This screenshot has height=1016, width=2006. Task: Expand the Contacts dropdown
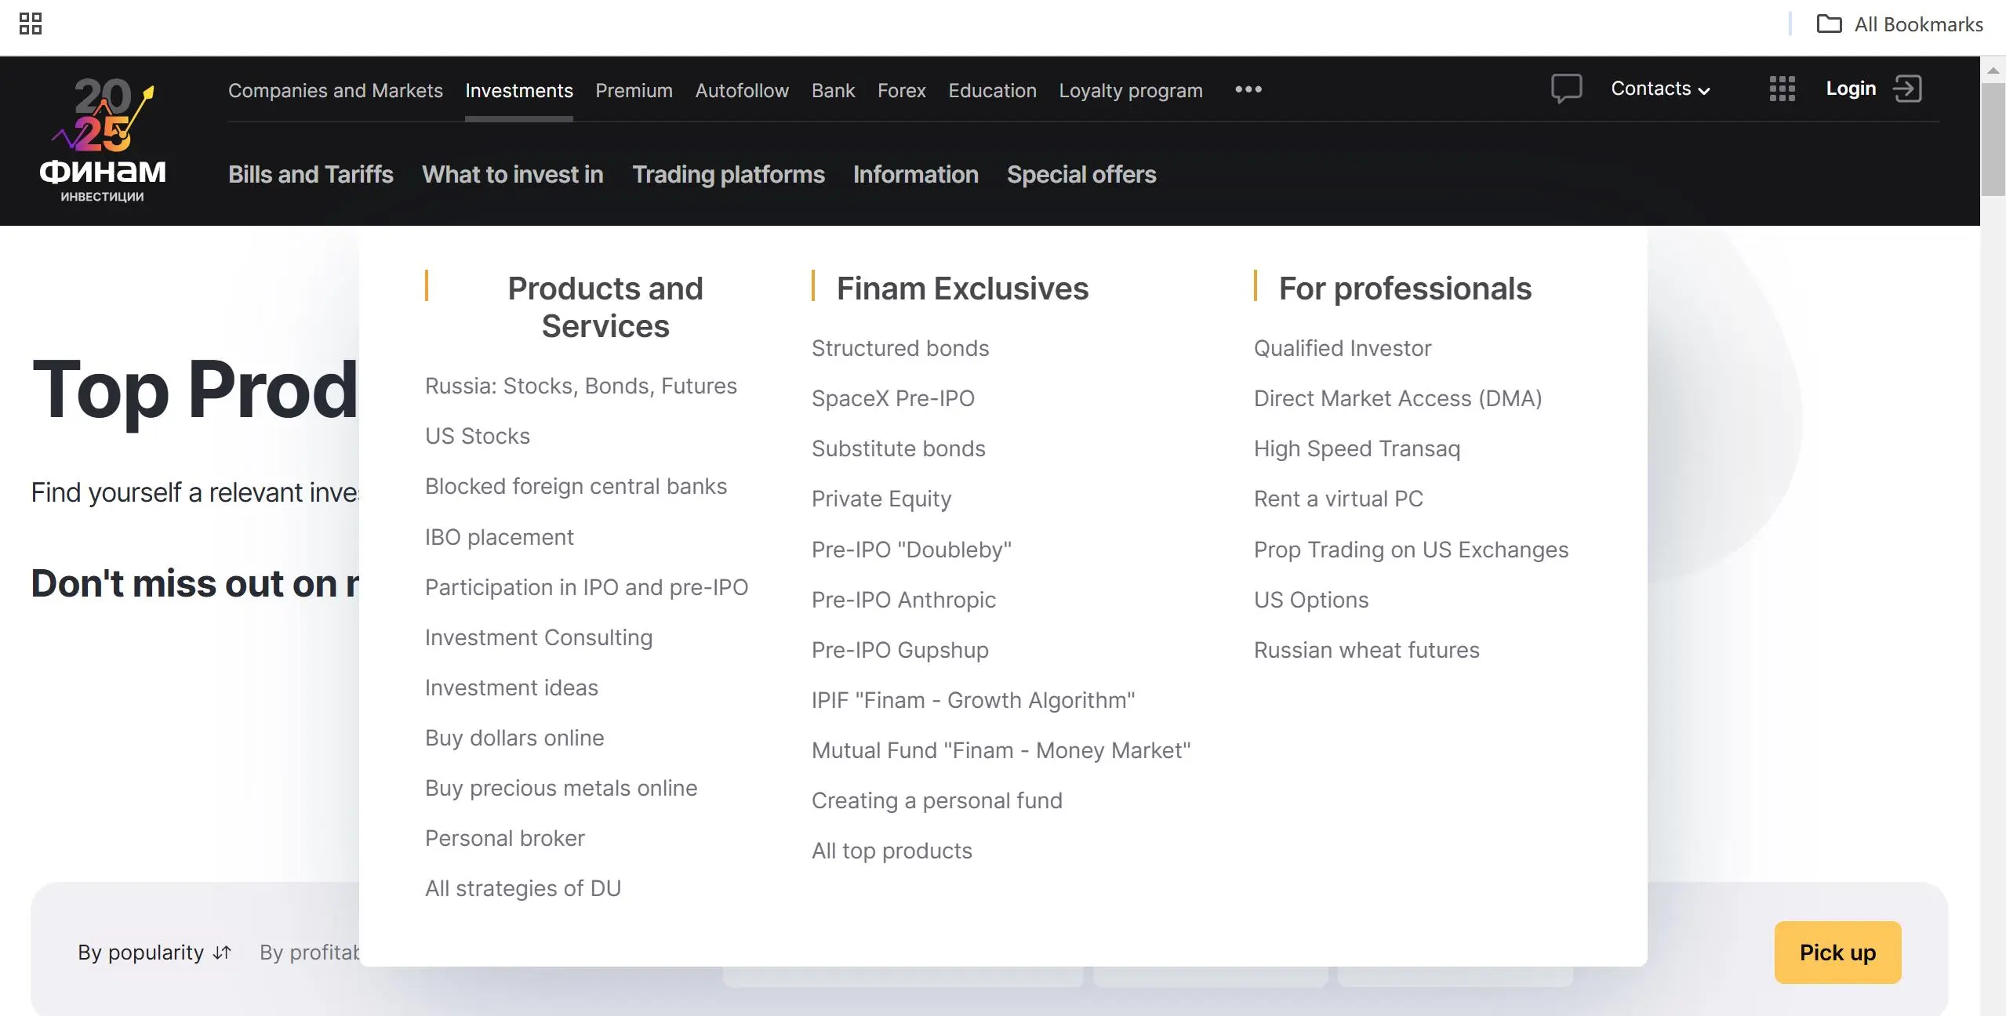point(1660,89)
